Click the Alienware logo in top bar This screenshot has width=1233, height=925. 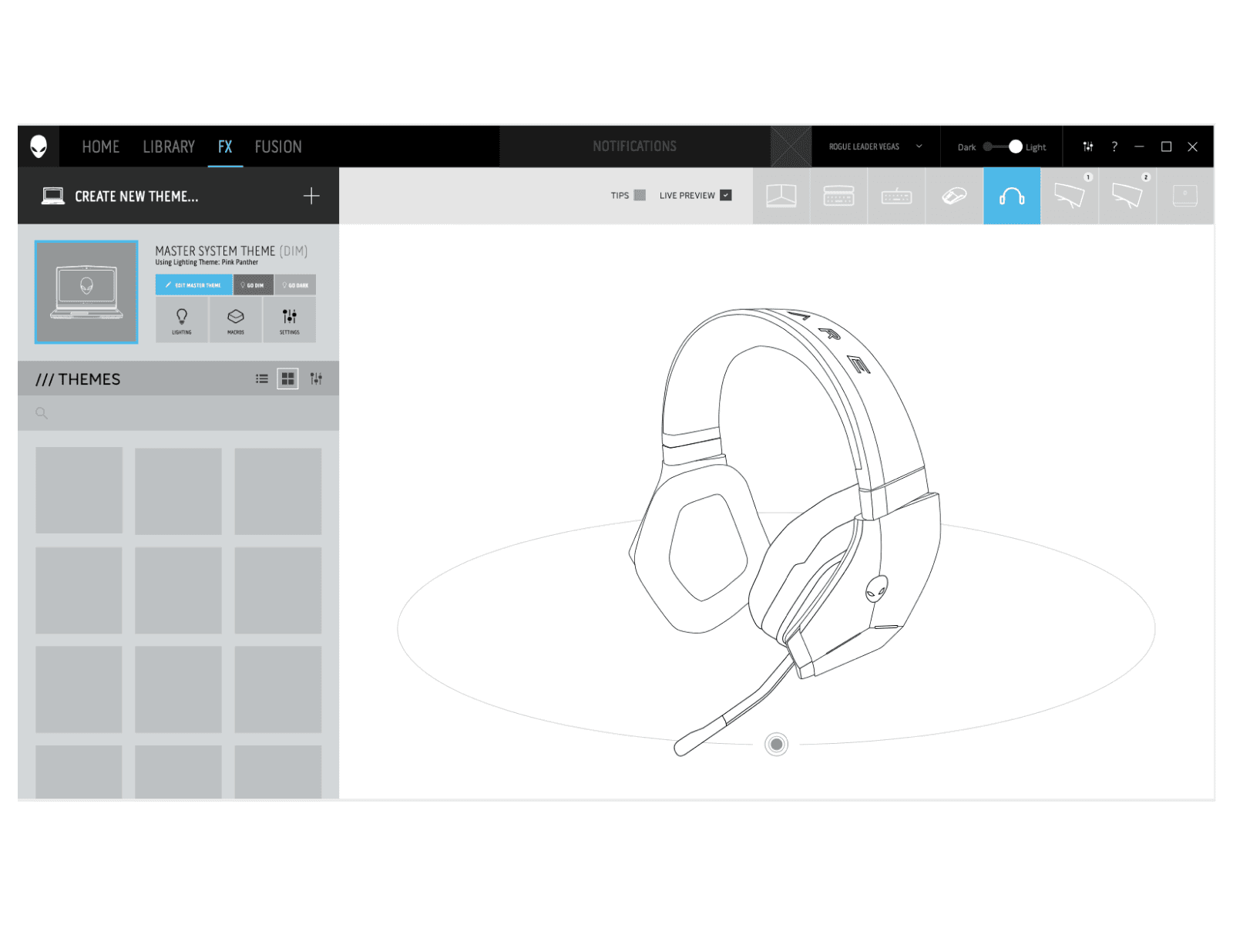39,146
